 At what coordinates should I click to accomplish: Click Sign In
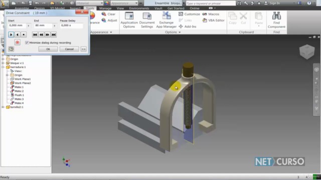point(273,3)
